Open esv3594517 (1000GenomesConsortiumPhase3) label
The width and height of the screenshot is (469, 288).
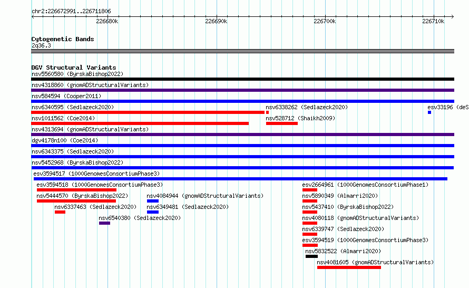[x=96, y=174]
